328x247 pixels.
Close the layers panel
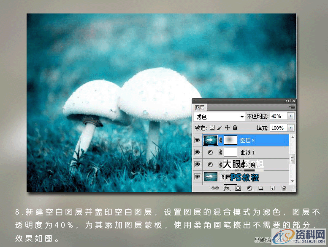coord(294,101)
